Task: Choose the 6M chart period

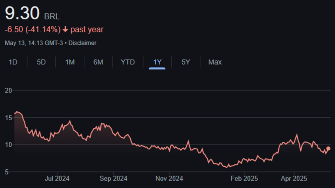Action: [x=98, y=62]
